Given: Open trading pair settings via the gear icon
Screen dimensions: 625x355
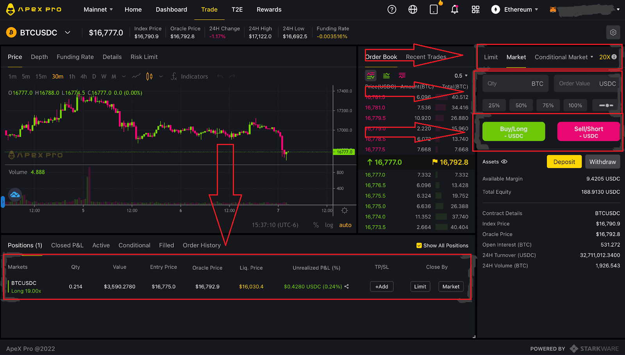Looking at the screenshot, I should 613,32.
